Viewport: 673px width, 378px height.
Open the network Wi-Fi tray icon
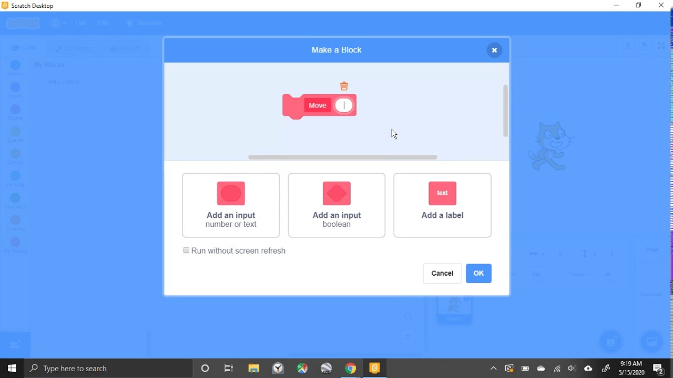click(x=557, y=369)
